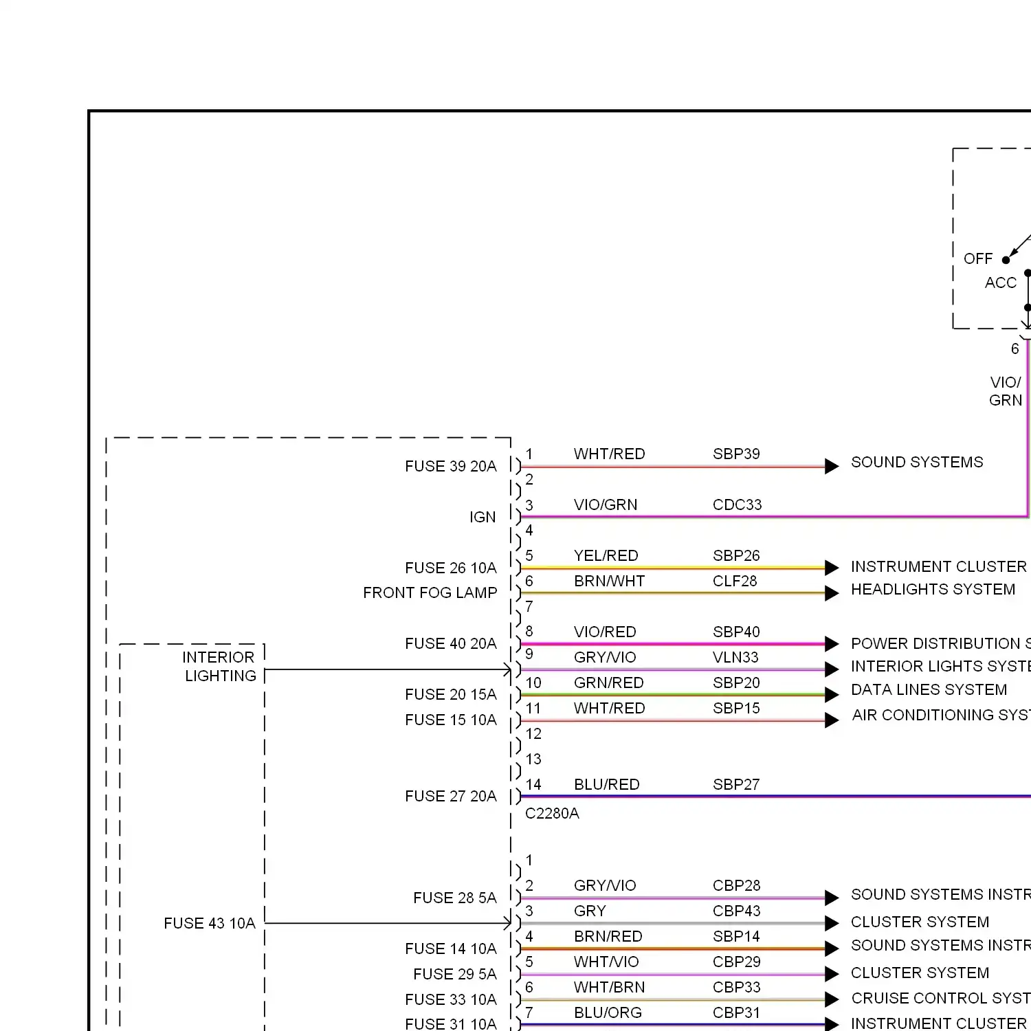Select the VIO/GRN label on pin 3 wire
Viewport: 1031px width, 1031px height.
(x=606, y=505)
